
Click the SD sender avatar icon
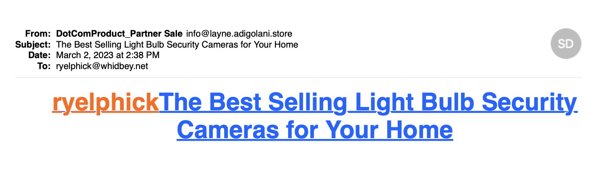(x=566, y=44)
